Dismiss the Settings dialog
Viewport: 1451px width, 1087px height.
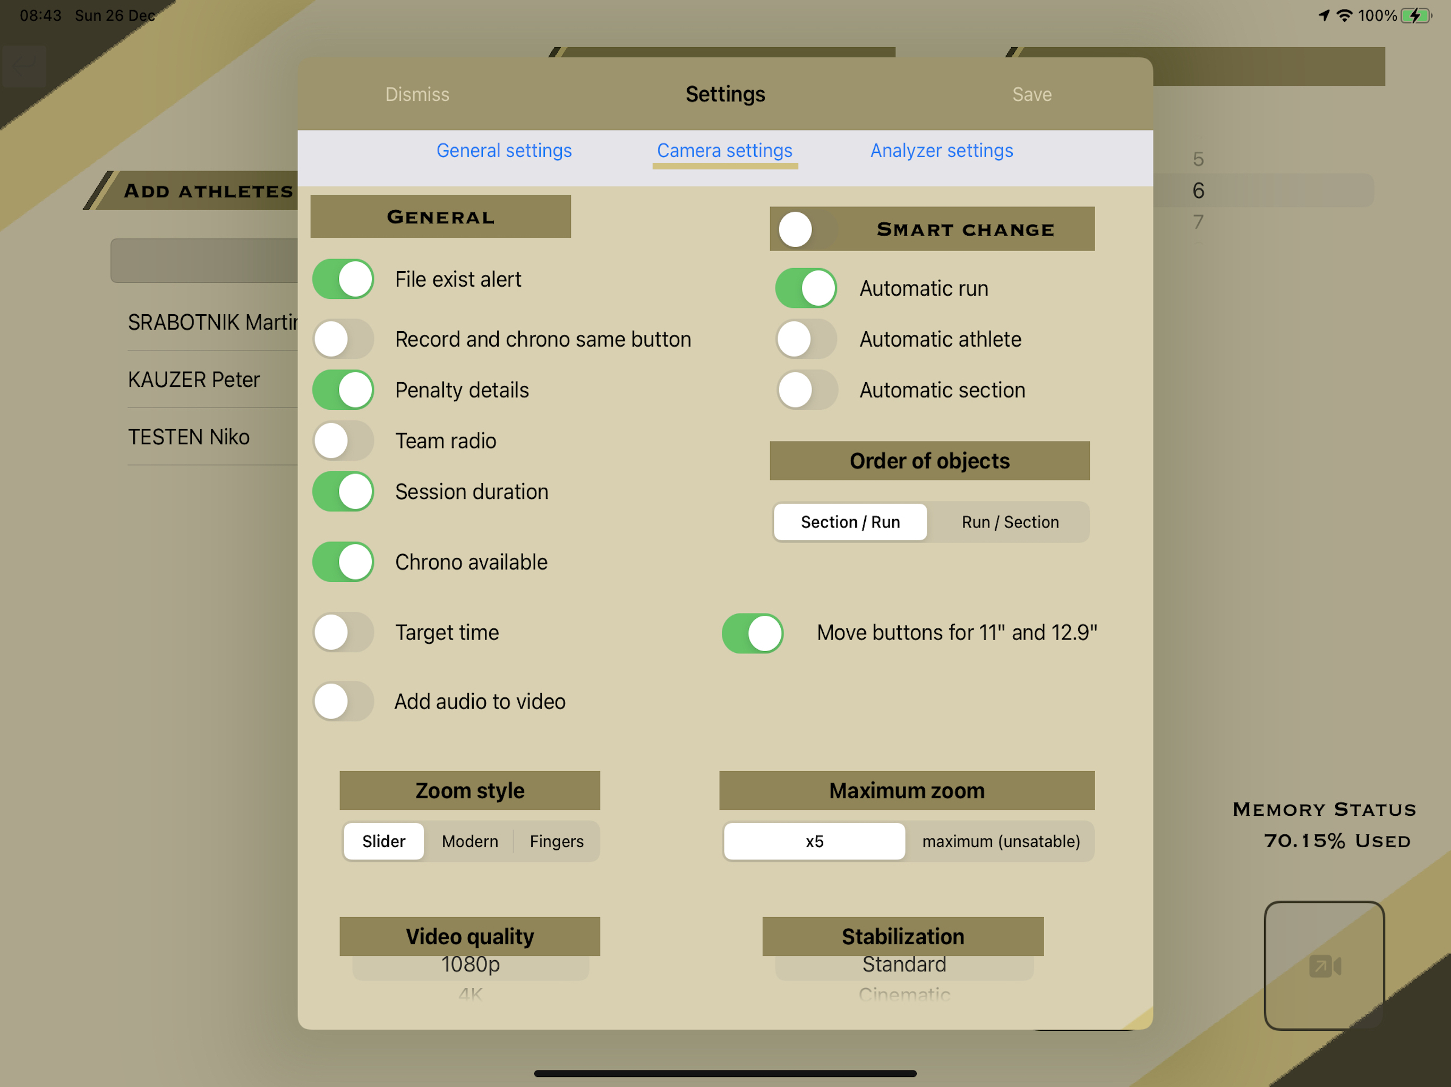click(417, 94)
